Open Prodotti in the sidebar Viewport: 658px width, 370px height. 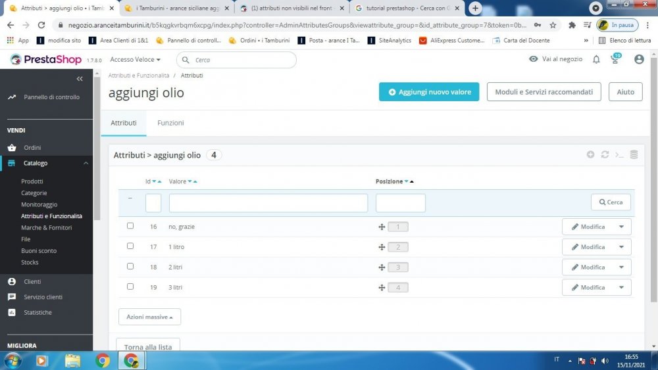32,181
